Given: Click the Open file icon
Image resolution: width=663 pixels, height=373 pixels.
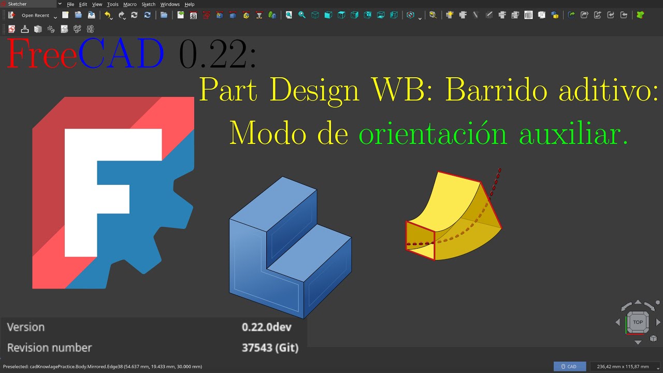Looking at the screenshot, I should pos(78,15).
